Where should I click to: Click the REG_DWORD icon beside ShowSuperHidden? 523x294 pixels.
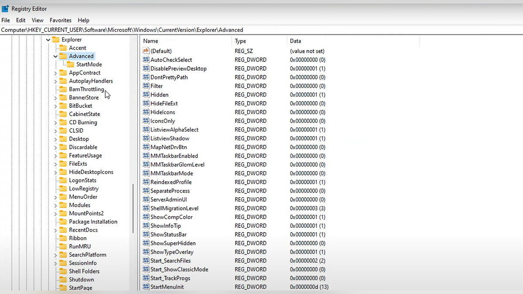point(146,243)
